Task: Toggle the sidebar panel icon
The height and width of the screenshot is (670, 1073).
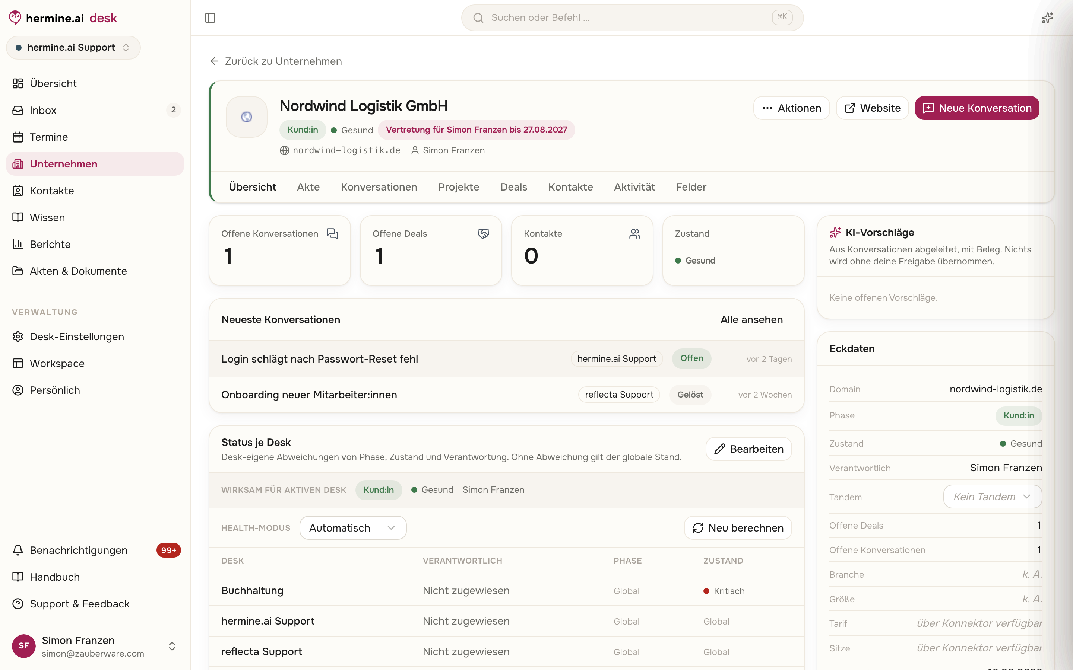Action: 210,18
